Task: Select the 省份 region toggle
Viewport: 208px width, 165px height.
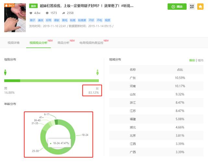Action: [192, 60]
